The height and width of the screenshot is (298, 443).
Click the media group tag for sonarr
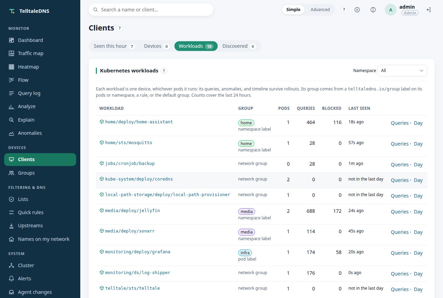click(246, 232)
